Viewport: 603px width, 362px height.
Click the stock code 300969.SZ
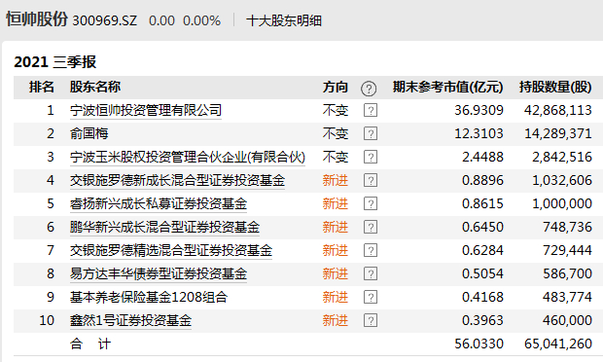pos(105,20)
